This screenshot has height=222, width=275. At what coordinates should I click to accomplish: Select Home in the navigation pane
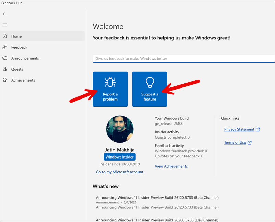tap(43, 36)
